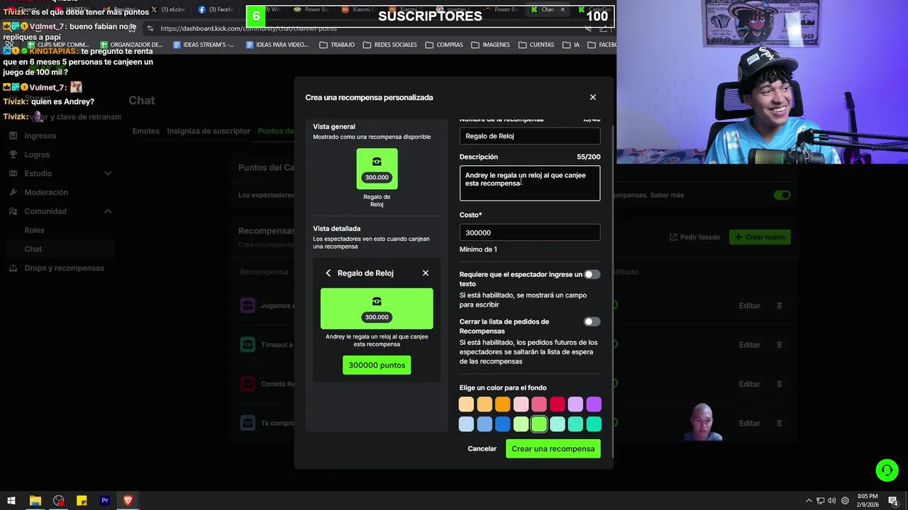Choose the dark blue background color

tap(503, 424)
